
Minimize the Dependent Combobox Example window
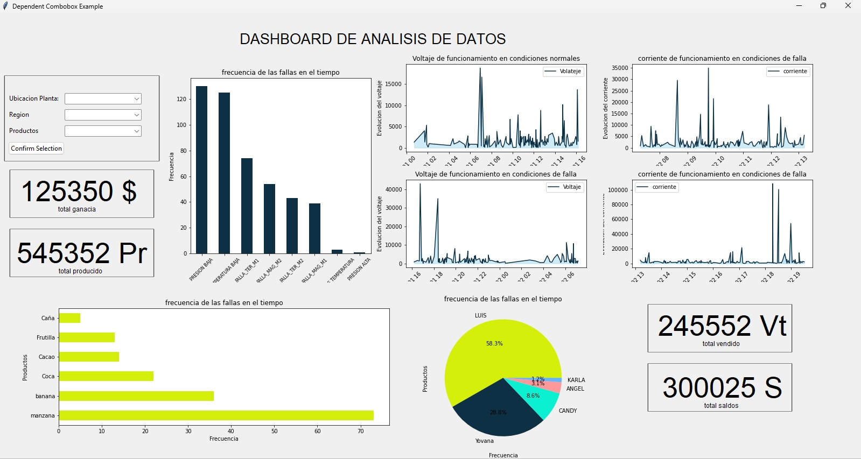(x=799, y=6)
